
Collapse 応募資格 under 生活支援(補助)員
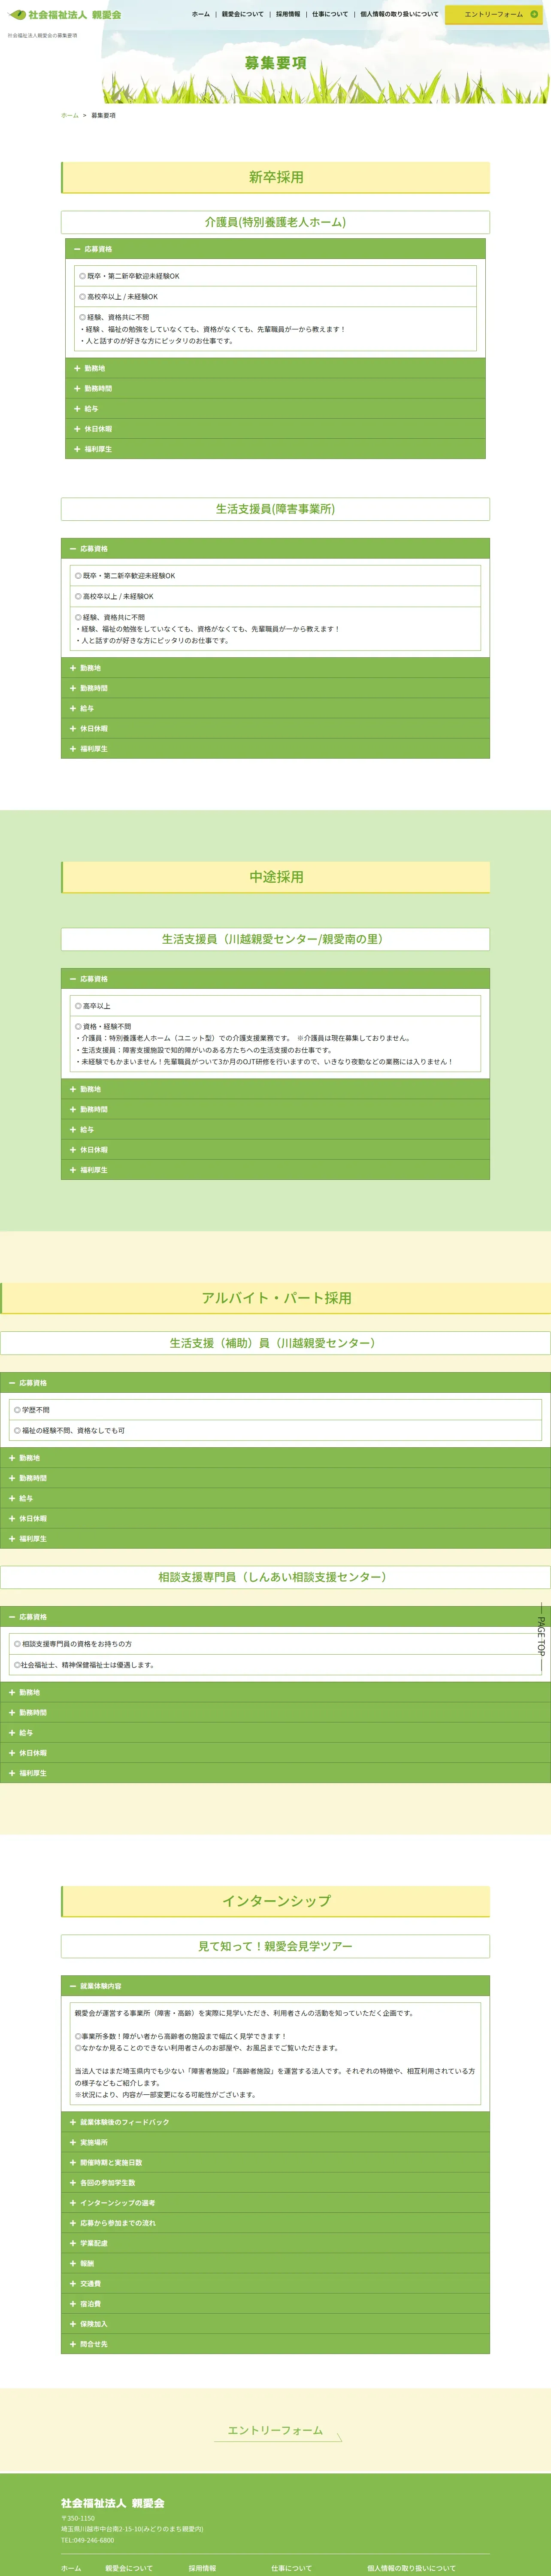pos(275,1383)
